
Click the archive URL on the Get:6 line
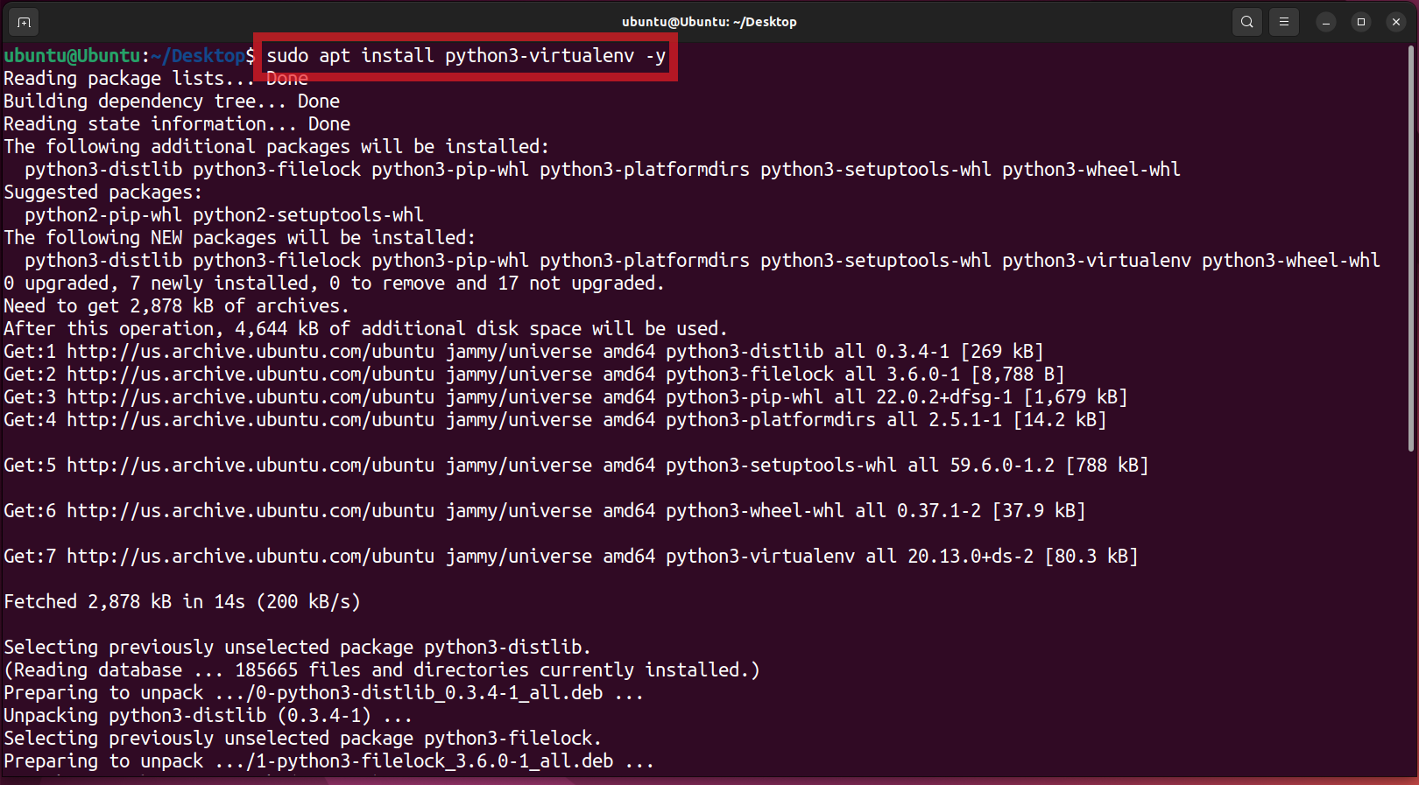(x=250, y=511)
